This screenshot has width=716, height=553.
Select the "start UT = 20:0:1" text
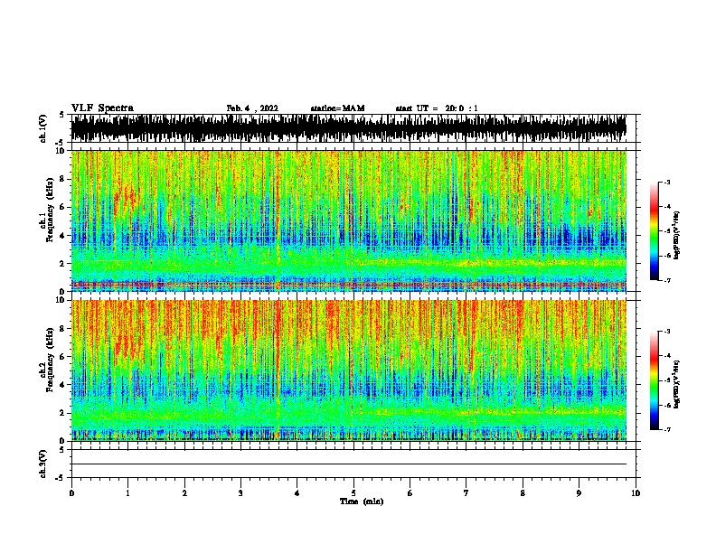tap(437, 108)
